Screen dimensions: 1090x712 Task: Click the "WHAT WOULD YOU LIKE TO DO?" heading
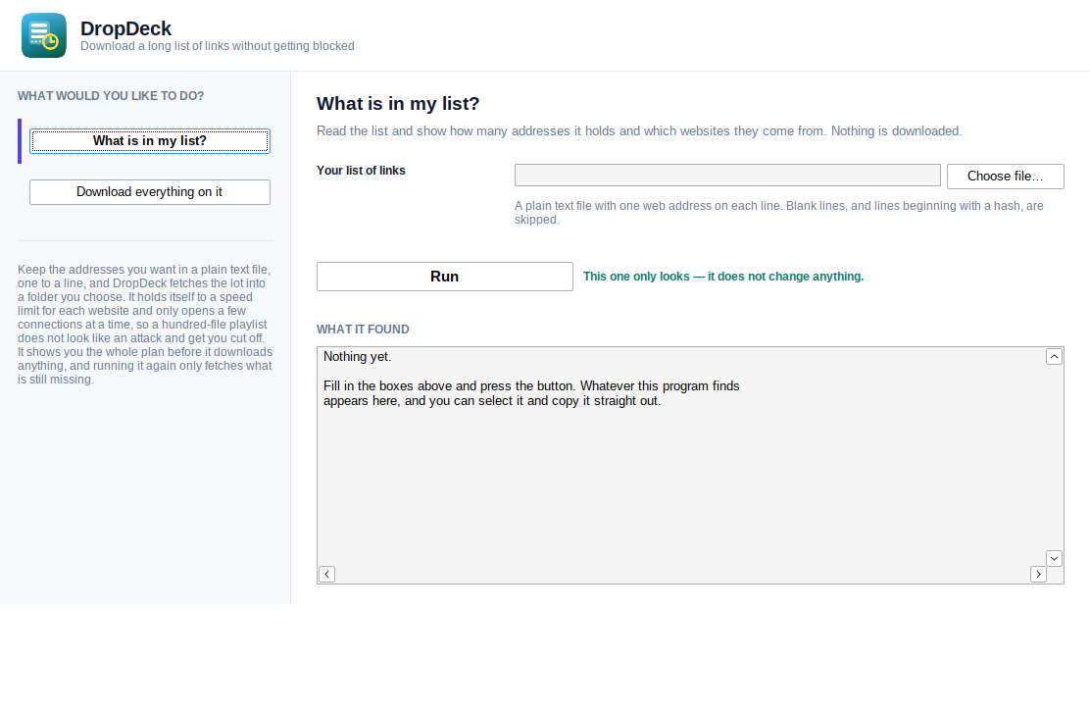point(111,96)
